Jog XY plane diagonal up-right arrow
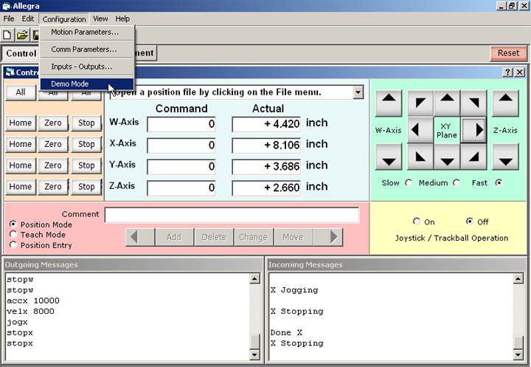This screenshot has height=367, width=531. point(473,103)
